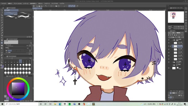Toggle the eye on the first layer inside the top folder
The height and width of the screenshot is (106, 188).
pos(169,43)
